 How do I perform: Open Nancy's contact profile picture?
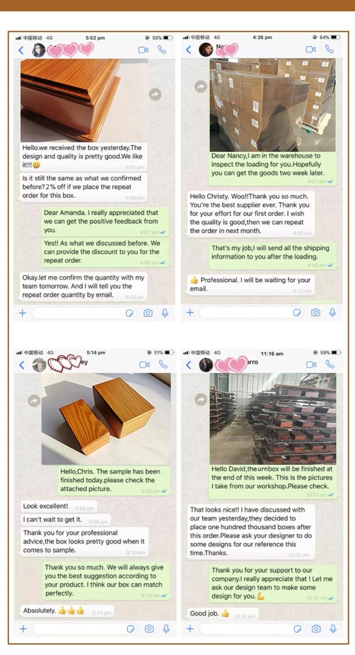coord(205,50)
